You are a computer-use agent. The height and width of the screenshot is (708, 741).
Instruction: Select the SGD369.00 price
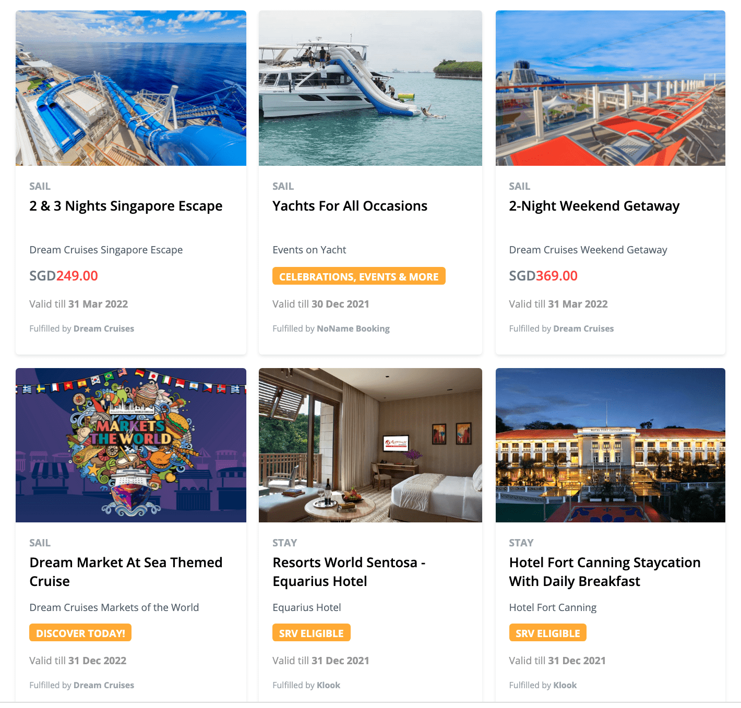tap(543, 276)
